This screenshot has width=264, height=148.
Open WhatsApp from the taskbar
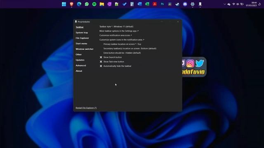pos(87,4)
